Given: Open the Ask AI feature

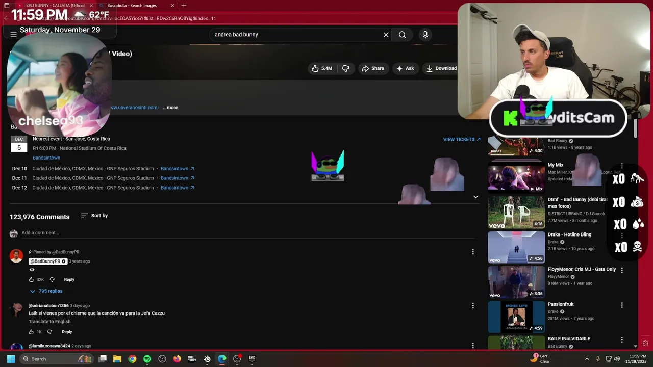Looking at the screenshot, I should pos(406,68).
